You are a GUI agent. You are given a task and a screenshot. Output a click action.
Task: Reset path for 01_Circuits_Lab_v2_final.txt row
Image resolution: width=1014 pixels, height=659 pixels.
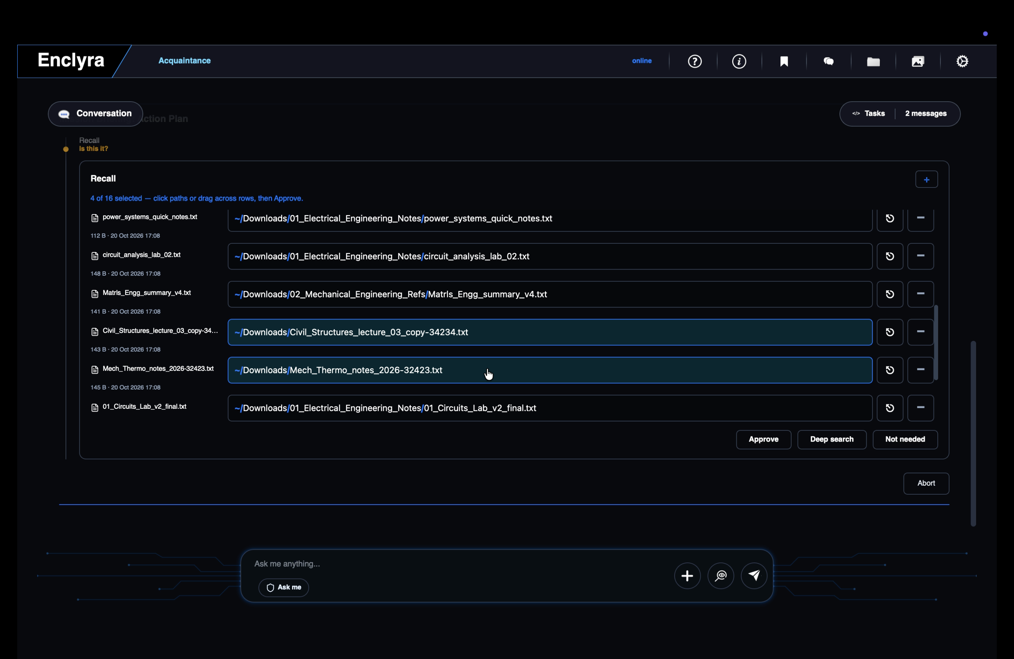[x=890, y=408]
